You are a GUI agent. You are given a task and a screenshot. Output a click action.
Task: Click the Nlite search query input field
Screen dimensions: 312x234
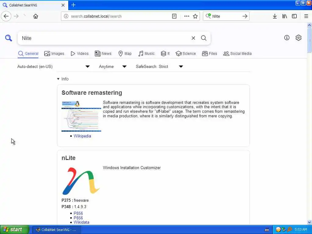[x=105, y=38]
